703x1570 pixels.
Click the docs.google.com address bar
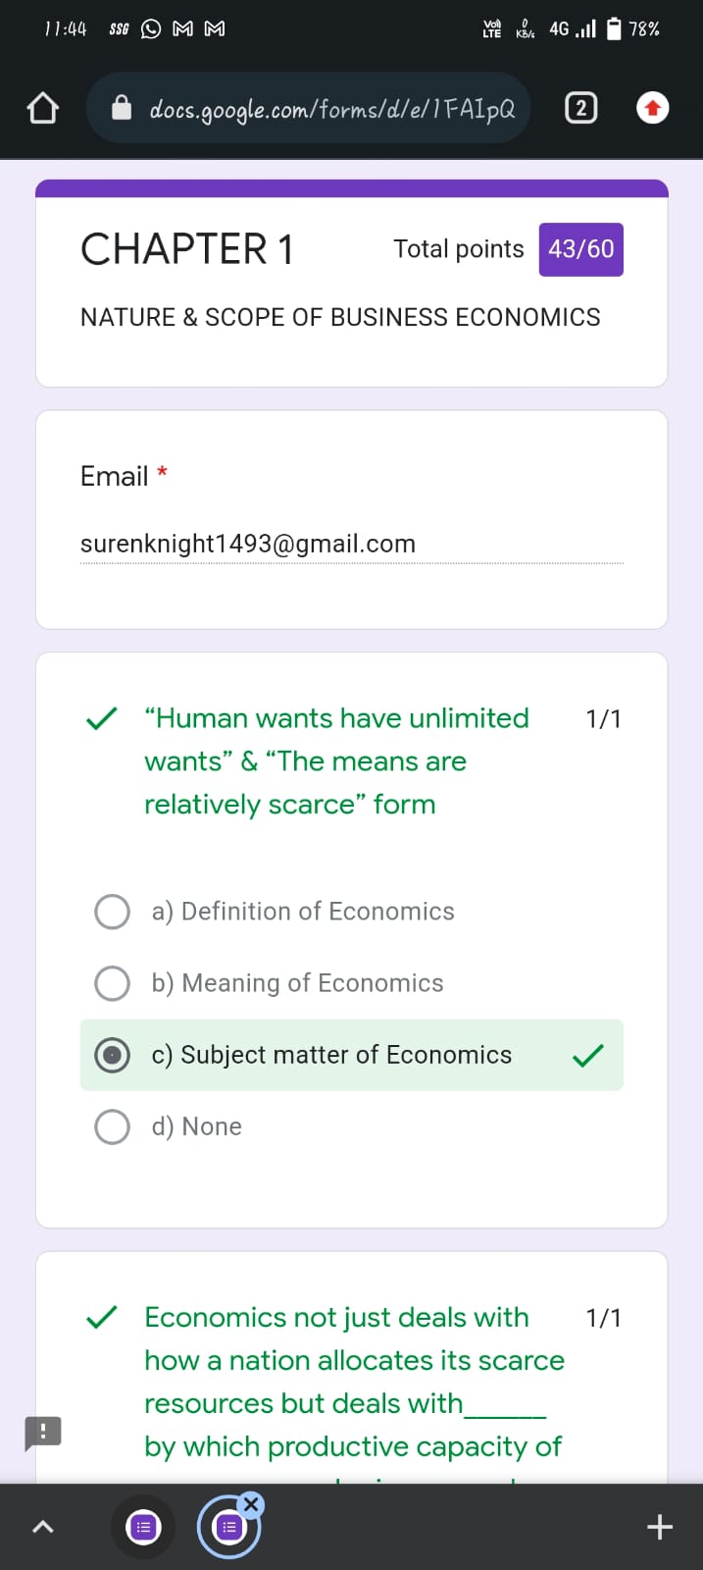click(331, 109)
